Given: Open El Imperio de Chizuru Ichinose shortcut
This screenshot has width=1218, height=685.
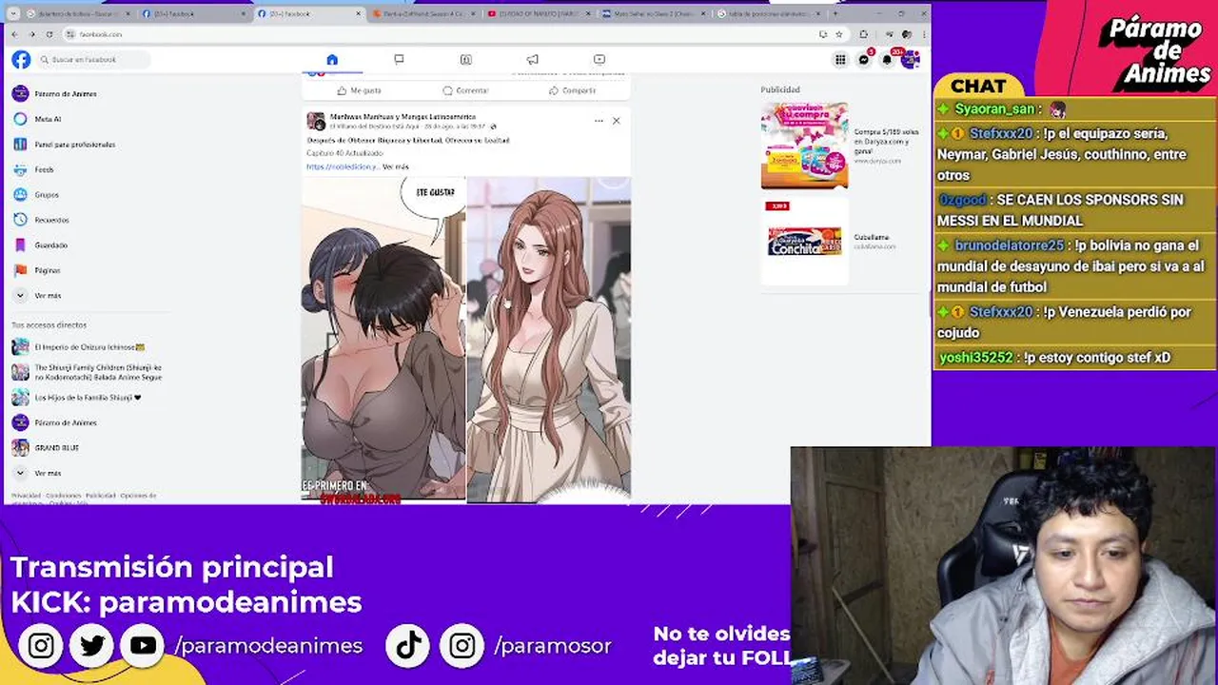Looking at the screenshot, I should [x=89, y=347].
